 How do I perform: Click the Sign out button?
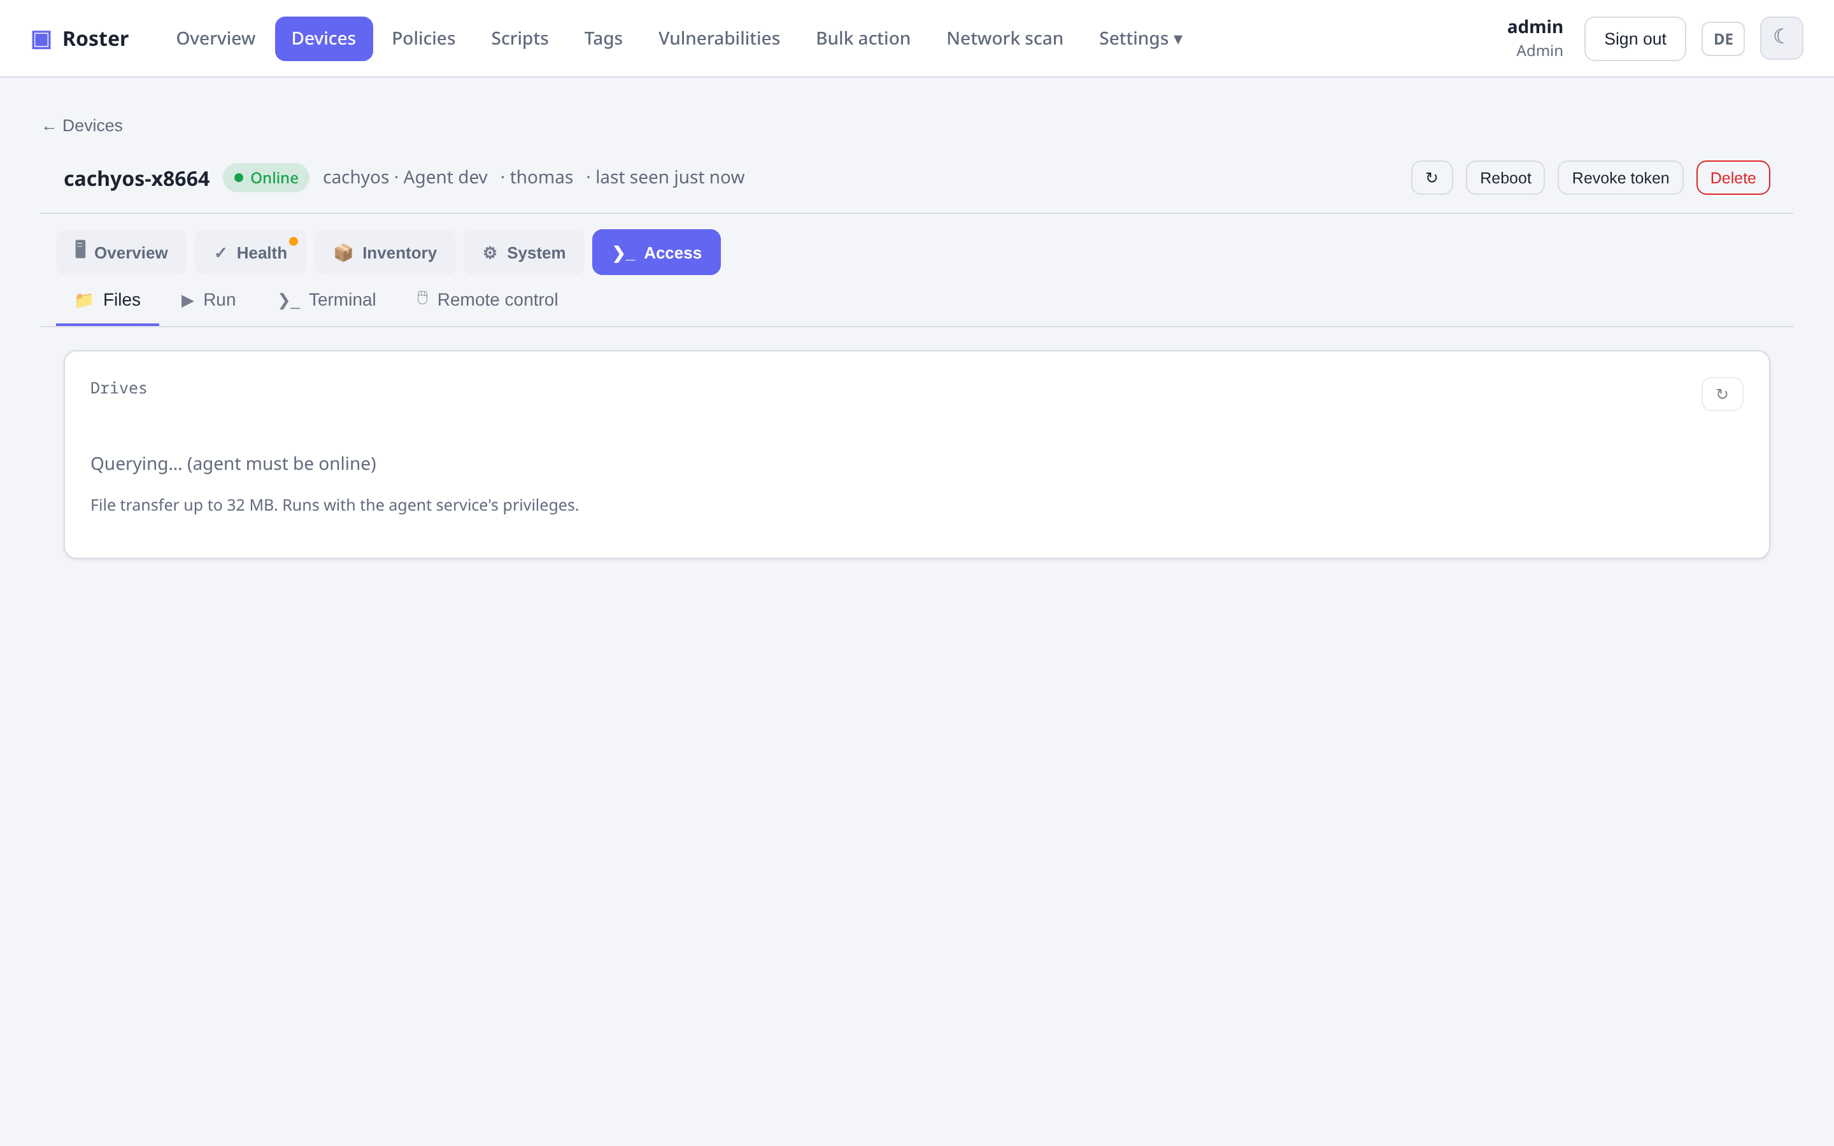pos(1635,39)
